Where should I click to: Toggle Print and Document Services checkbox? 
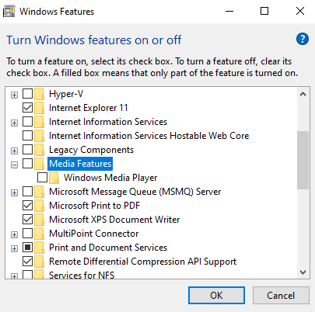(27, 248)
